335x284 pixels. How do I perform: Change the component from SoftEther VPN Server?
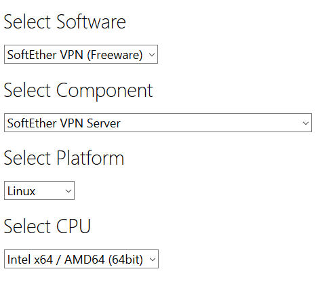click(x=158, y=123)
